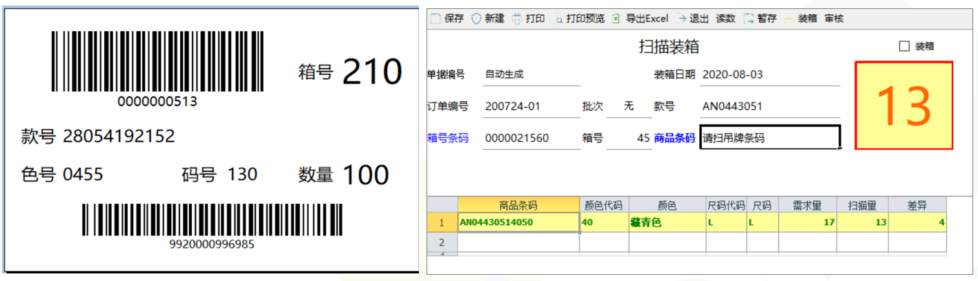The image size is (978, 281).
Task: Select row header 2 in the grid
Action: [x=442, y=242]
